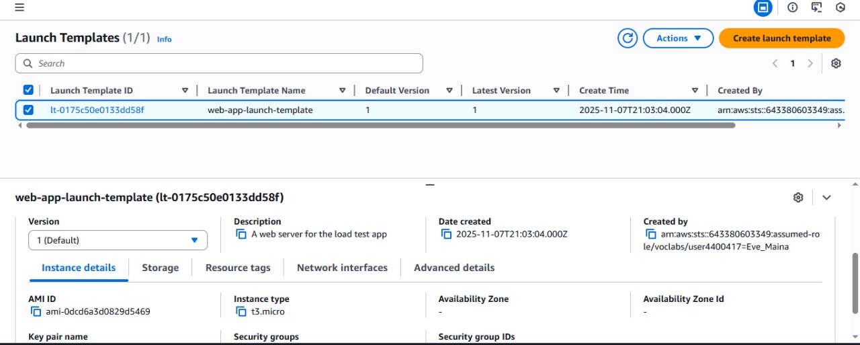Viewport: 860px width, 345px height.
Task: Select the ami-0dcd6a3d0829d5469 text
Action: [98, 311]
